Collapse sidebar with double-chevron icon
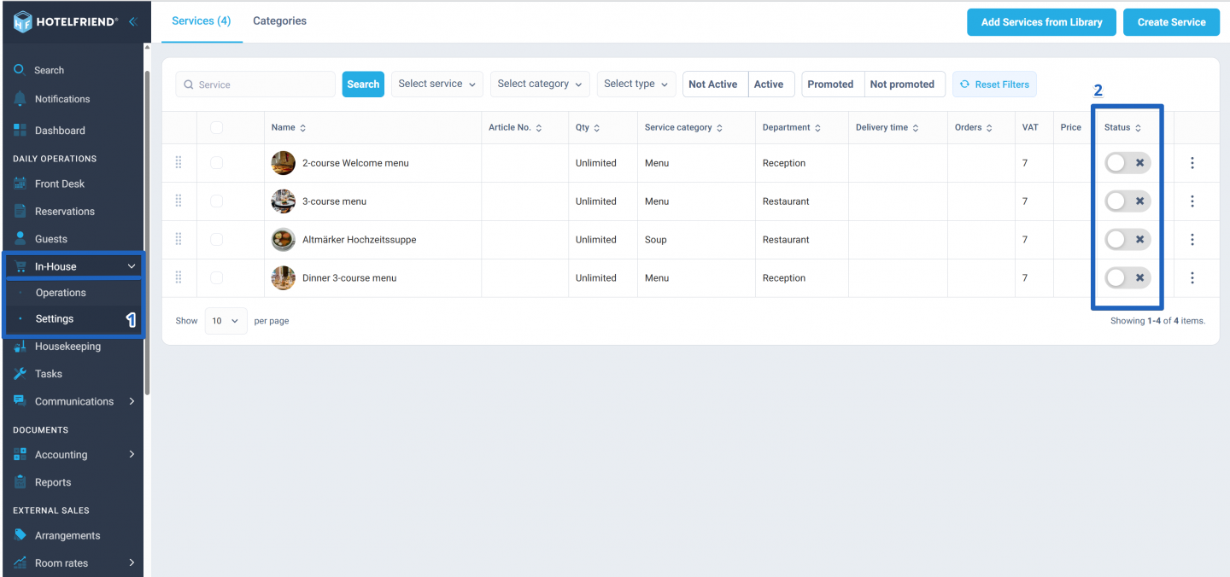 (133, 21)
